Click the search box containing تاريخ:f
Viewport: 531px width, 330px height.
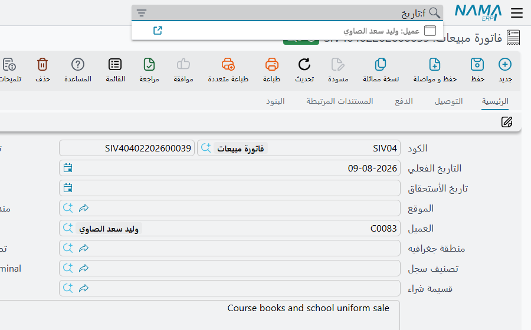click(x=288, y=13)
